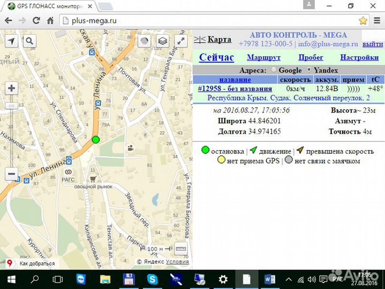Viewport: 385px width, 289px height.
Task: Open TeamViewer from the taskbar
Action: [81, 279]
